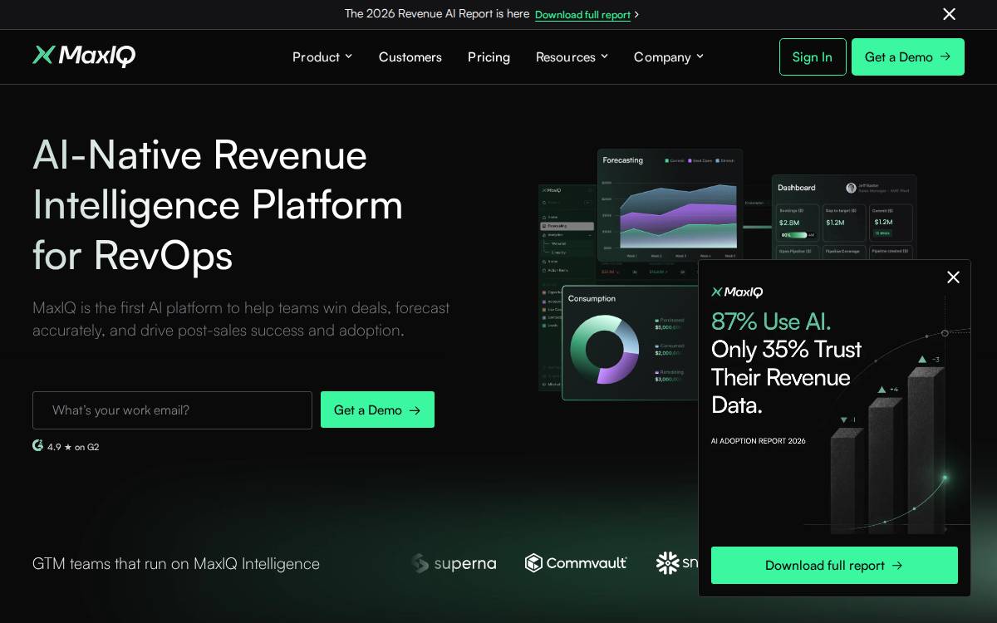Click the G2 logo icon under the email field

(x=37, y=445)
